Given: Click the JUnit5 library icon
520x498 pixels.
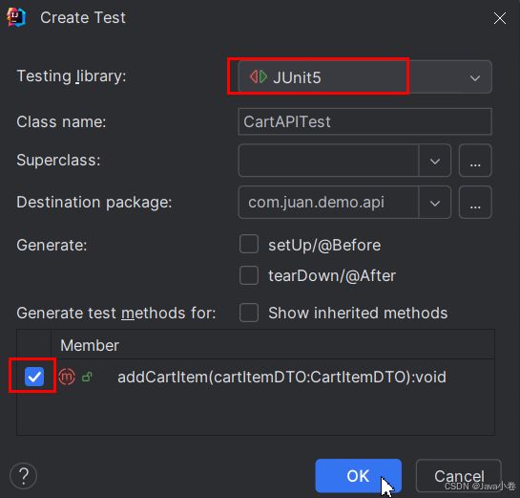Looking at the screenshot, I should pyautogui.click(x=259, y=77).
